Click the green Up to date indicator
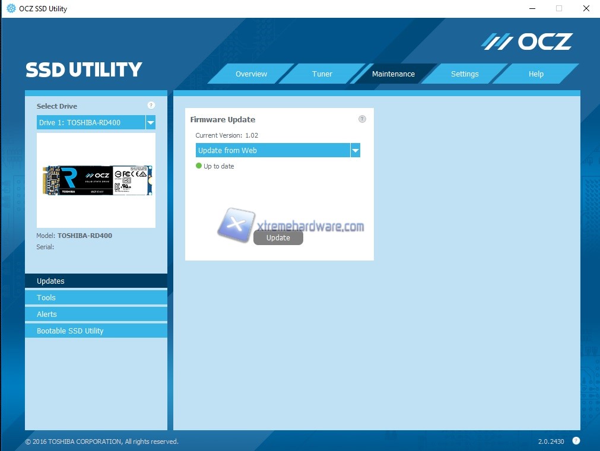This screenshot has height=451, width=600. [199, 166]
